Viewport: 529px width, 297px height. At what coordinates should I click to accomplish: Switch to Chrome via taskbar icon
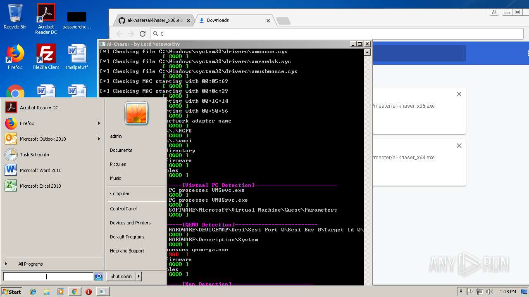(74, 292)
